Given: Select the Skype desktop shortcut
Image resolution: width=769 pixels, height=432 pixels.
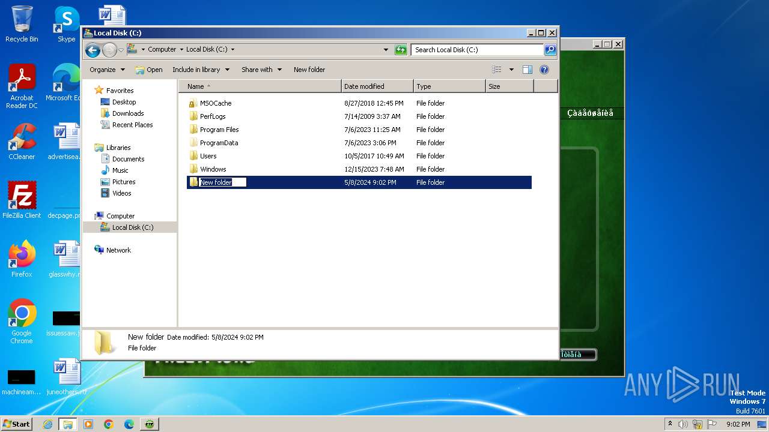Looking at the screenshot, I should point(66,24).
